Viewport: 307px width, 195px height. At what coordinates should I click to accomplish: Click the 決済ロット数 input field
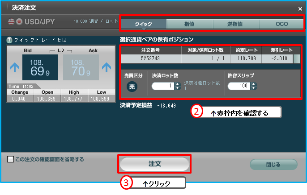coord(163,86)
